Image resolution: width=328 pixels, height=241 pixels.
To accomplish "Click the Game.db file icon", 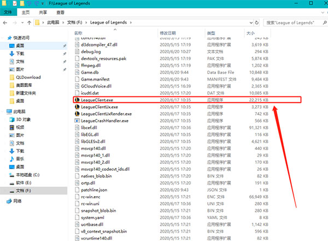I will (77, 72).
